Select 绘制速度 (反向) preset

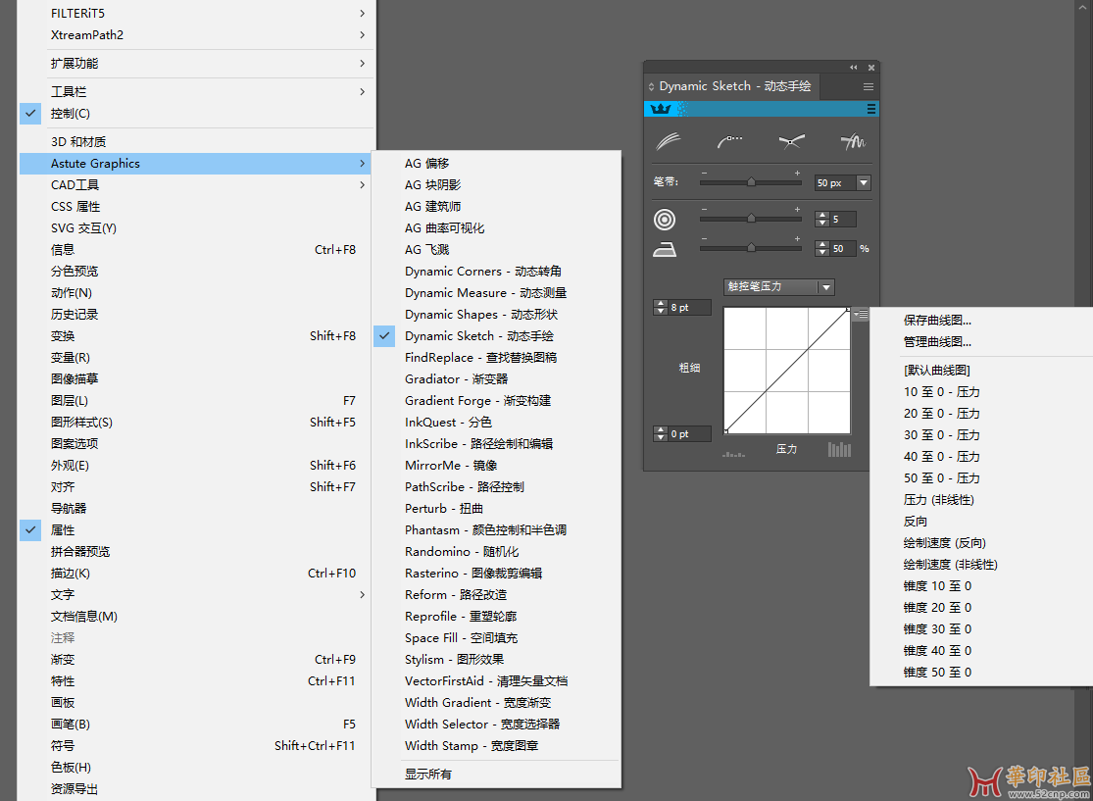tap(981, 543)
